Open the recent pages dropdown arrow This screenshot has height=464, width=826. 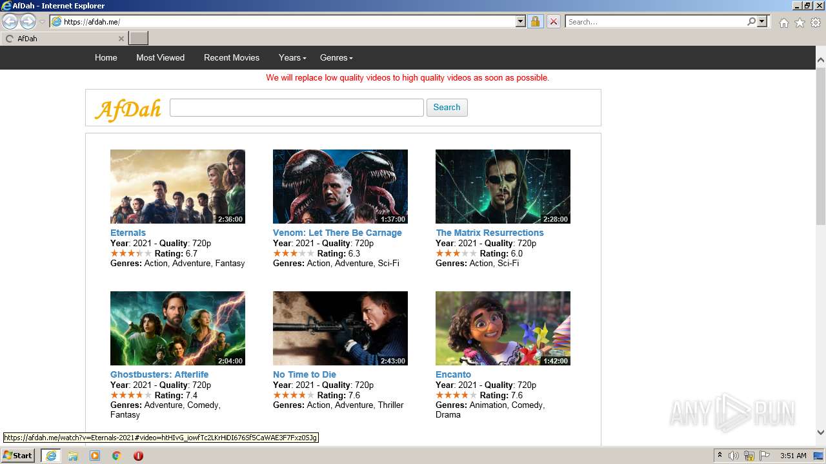(x=42, y=22)
